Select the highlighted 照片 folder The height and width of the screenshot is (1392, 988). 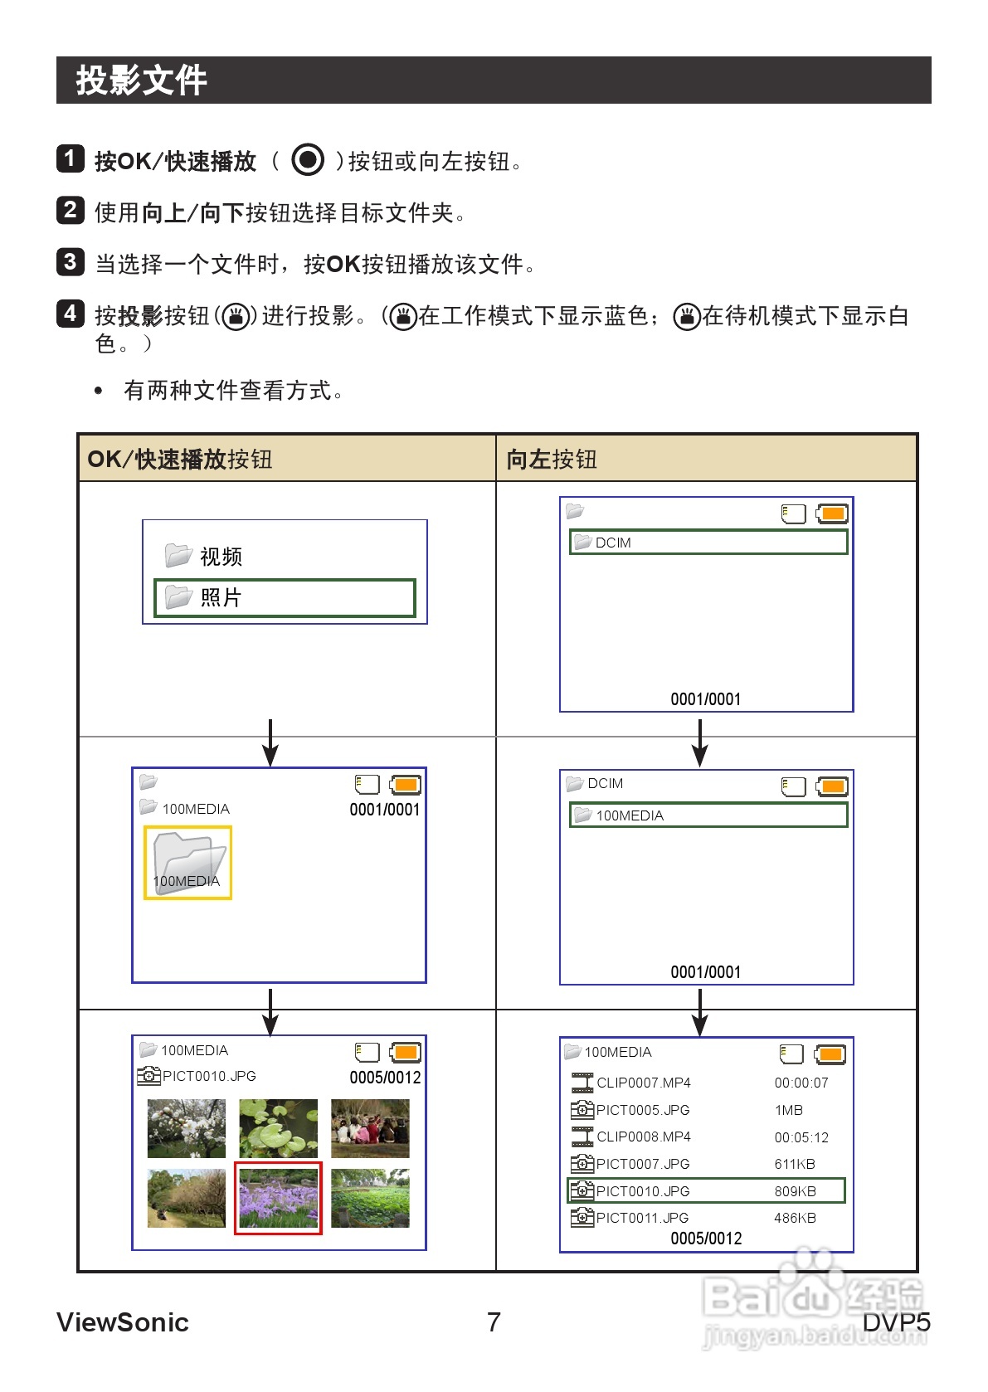285,597
